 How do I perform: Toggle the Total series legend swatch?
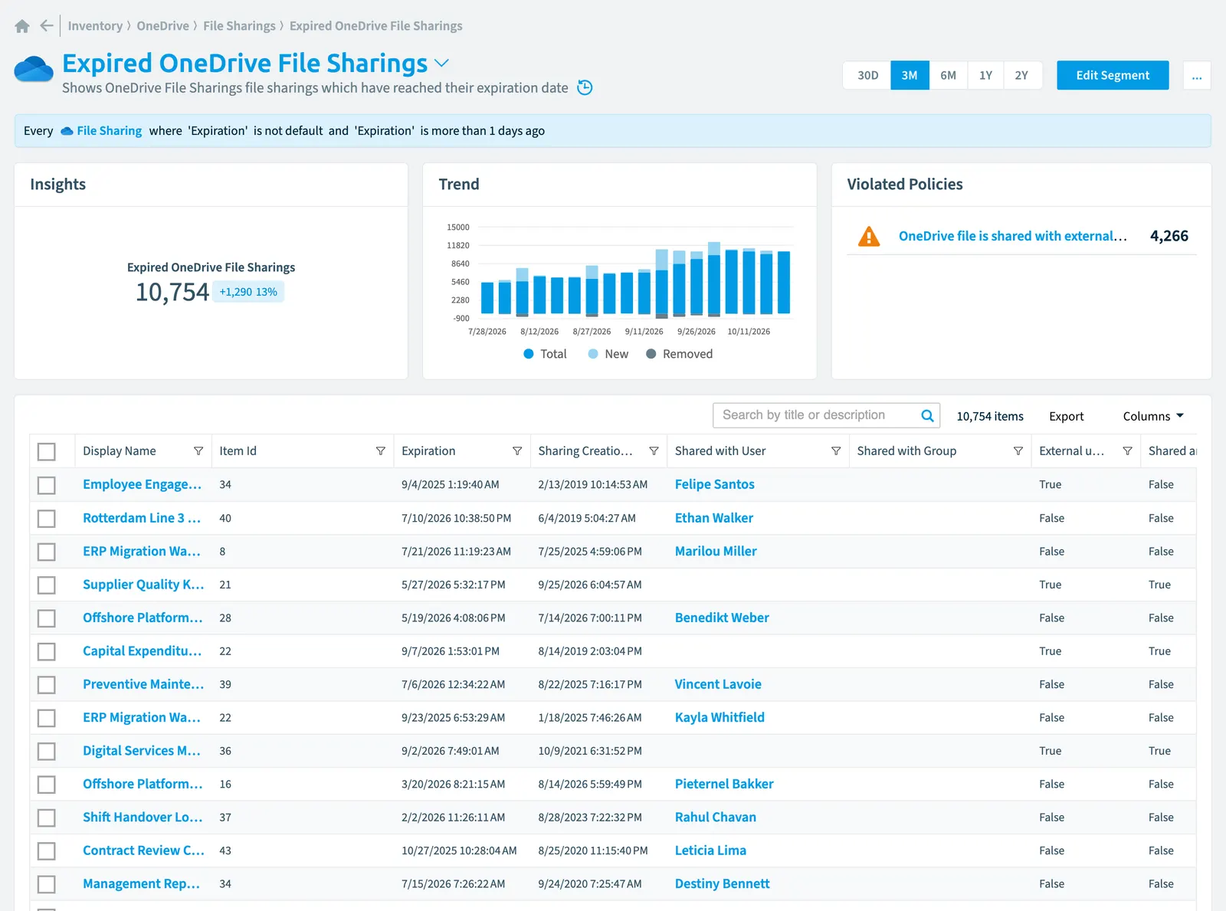[529, 354]
